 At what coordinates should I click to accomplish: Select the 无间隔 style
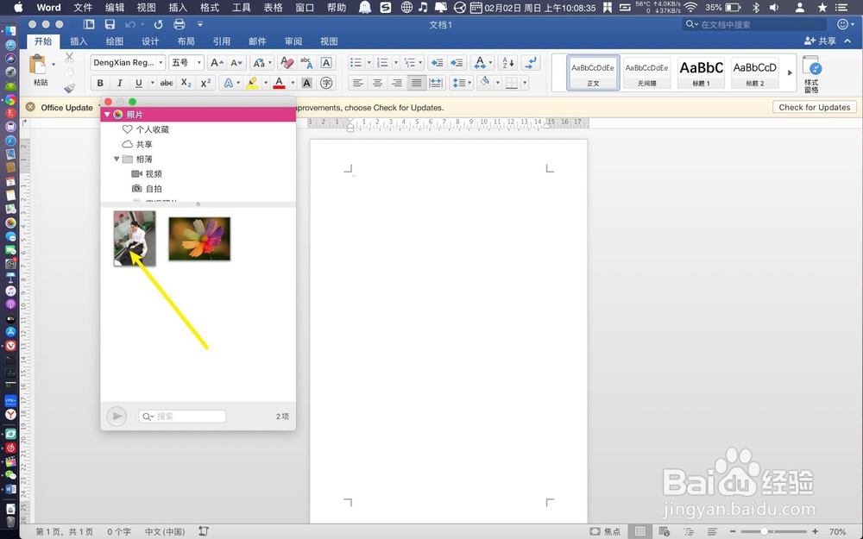[x=646, y=72]
